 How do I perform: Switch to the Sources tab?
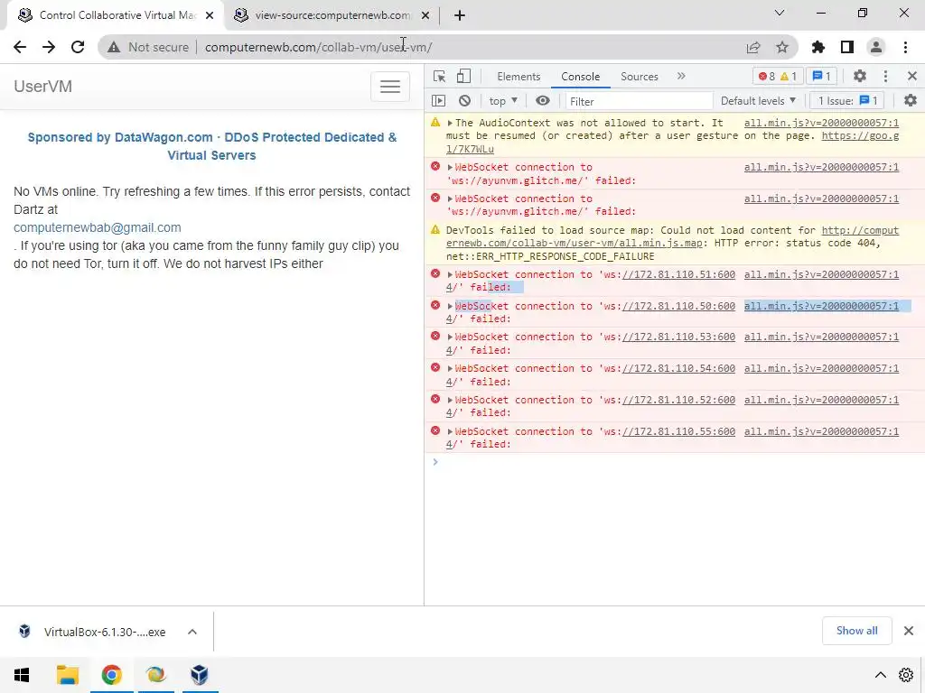[x=639, y=77]
